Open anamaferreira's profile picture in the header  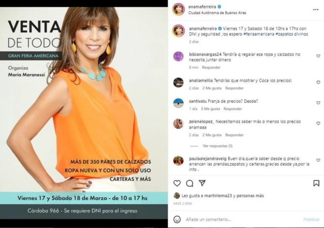[178, 9]
